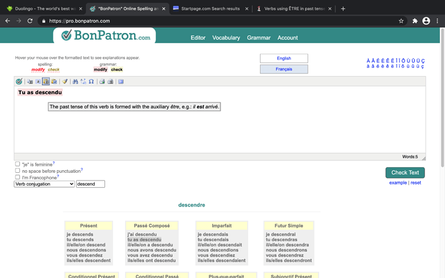The width and height of the screenshot is (445, 278).
Task: Close the Duolingo browser tab
Action: click(81, 9)
